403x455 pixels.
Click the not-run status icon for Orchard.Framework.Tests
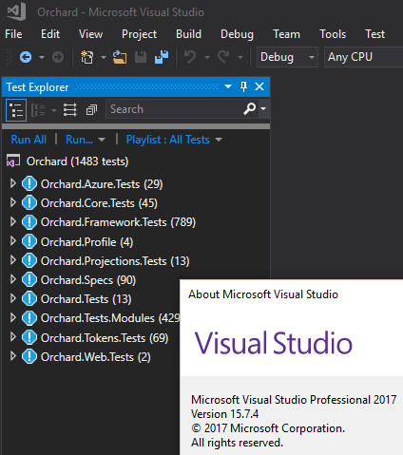[29, 222]
